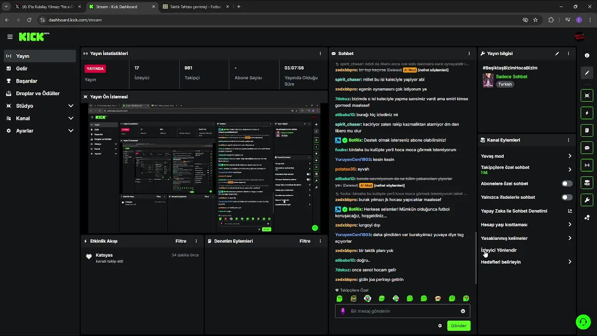Click username zedxbbpro on 'lungoyi dışı' message
Screen dimensions: 597x336
pos(346,225)
